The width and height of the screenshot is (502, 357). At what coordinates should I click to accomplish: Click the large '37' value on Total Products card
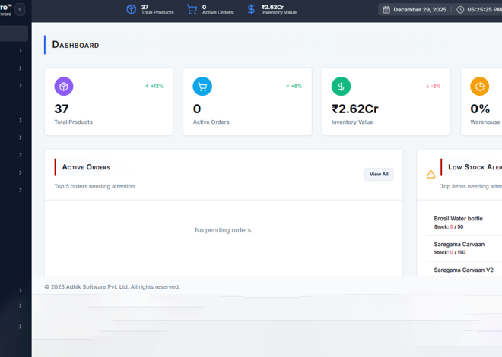(62, 109)
